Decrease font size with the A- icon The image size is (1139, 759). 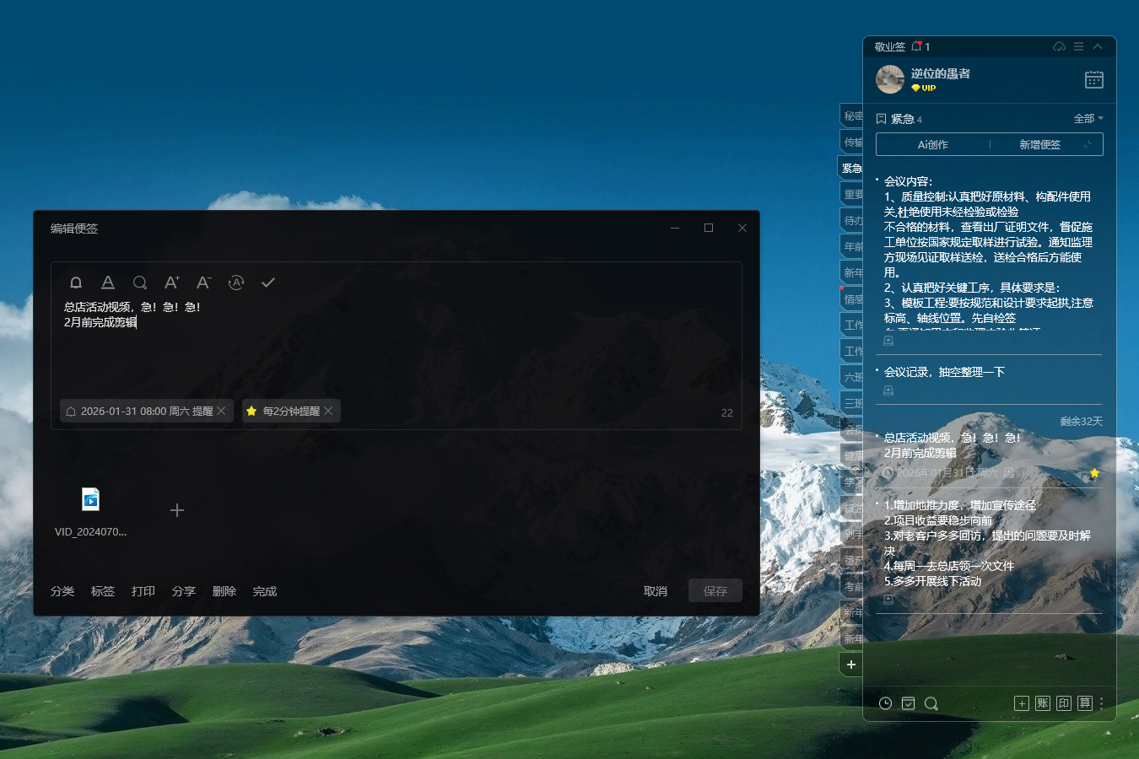coord(203,283)
